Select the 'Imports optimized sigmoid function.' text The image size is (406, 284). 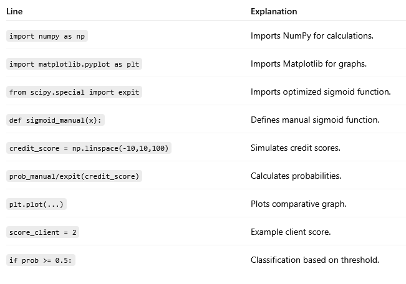tap(321, 92)
